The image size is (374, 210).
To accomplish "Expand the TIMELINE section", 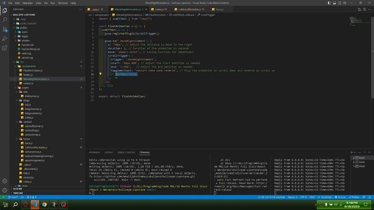I will (18, 193).
